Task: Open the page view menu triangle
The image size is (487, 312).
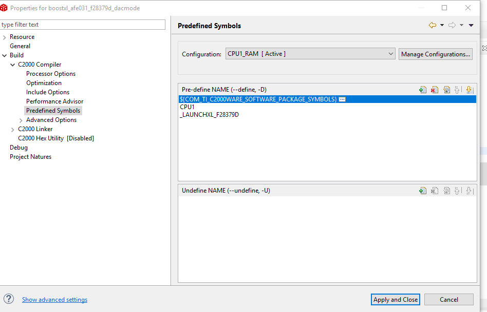Action: point(471,25)
